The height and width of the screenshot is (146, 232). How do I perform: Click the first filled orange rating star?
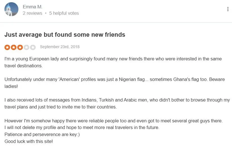7,47
